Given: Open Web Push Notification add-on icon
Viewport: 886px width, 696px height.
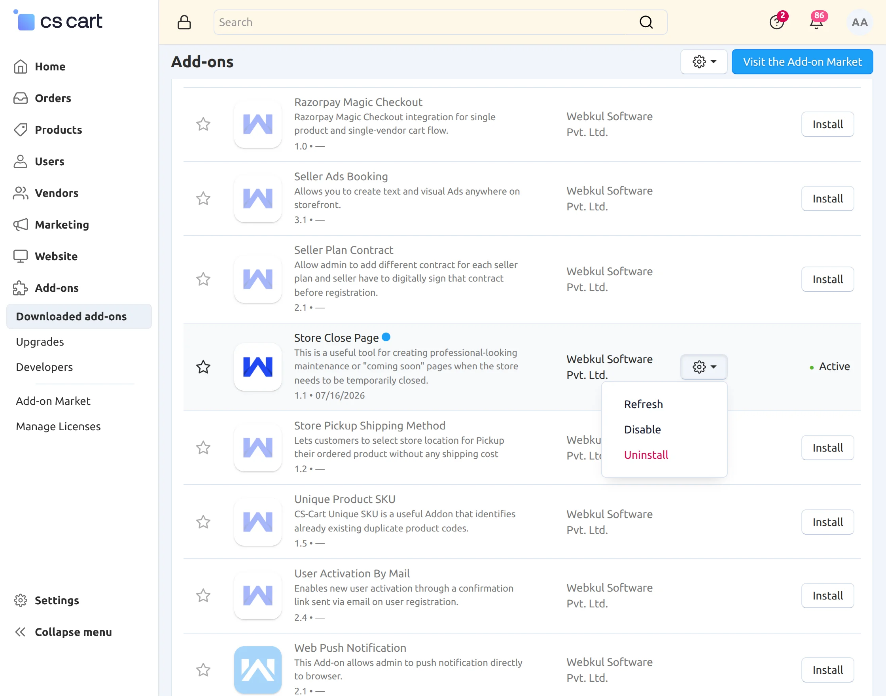Looking at the screenshot, I should click(257, 669).
